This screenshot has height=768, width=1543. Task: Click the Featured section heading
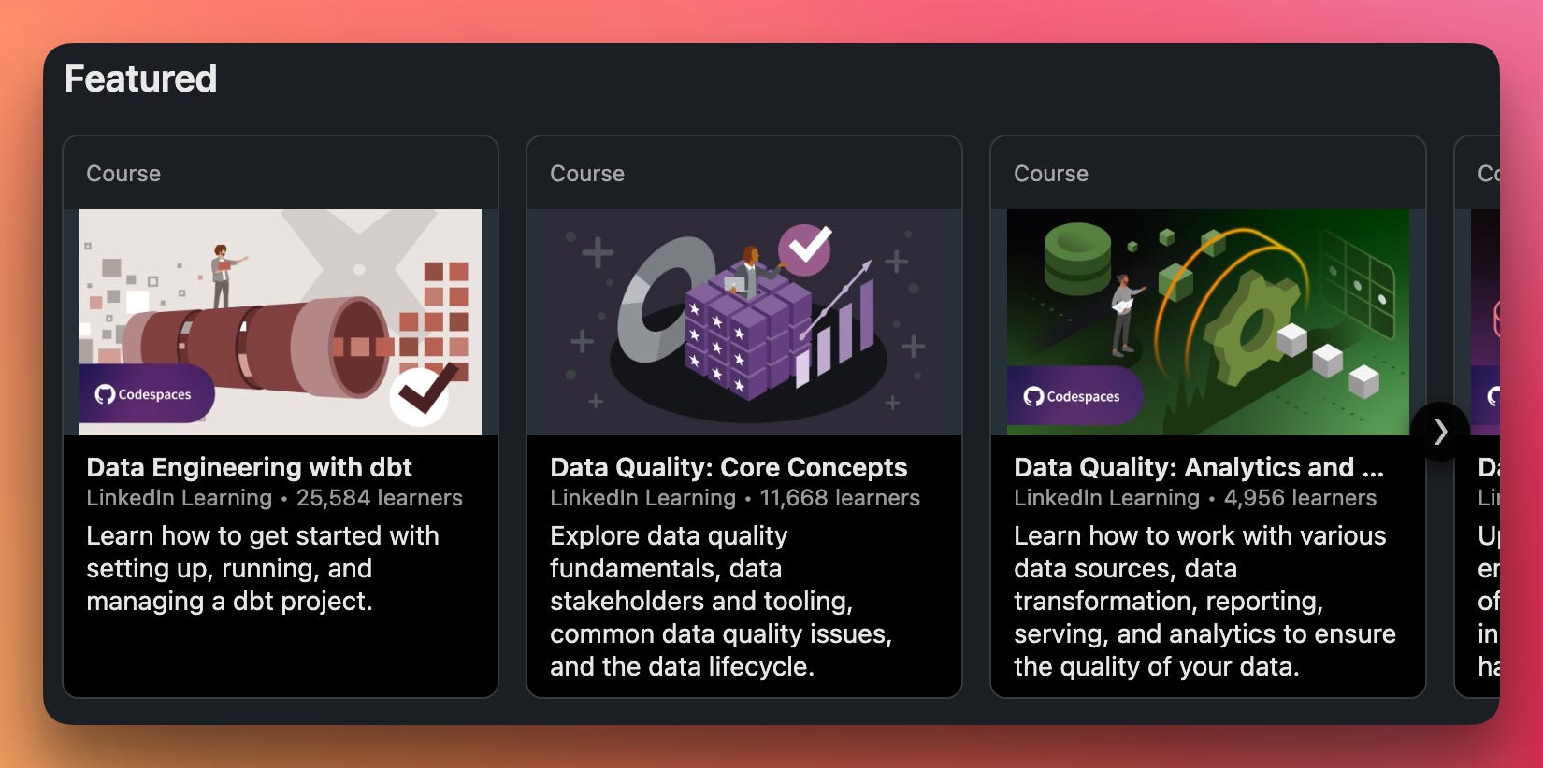click(x=140, y=78)
